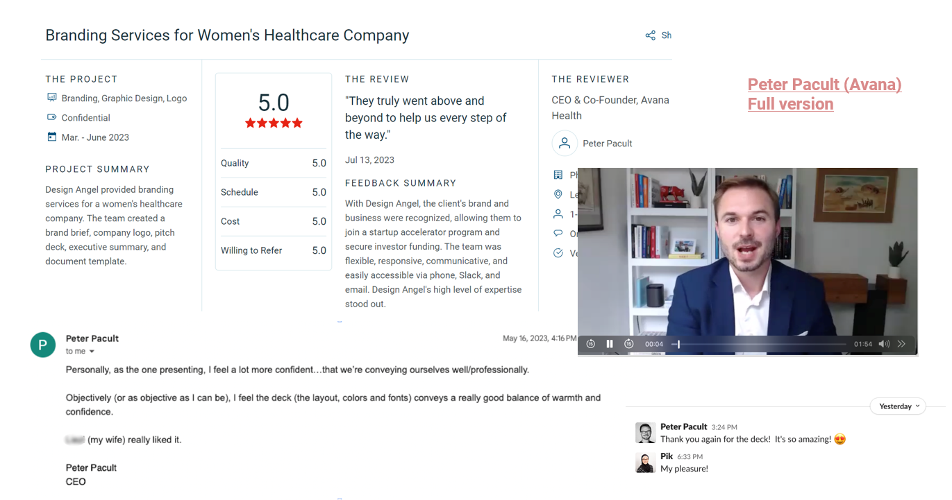Click the PROJECT SUMMARY heading

tap(97, 169)
